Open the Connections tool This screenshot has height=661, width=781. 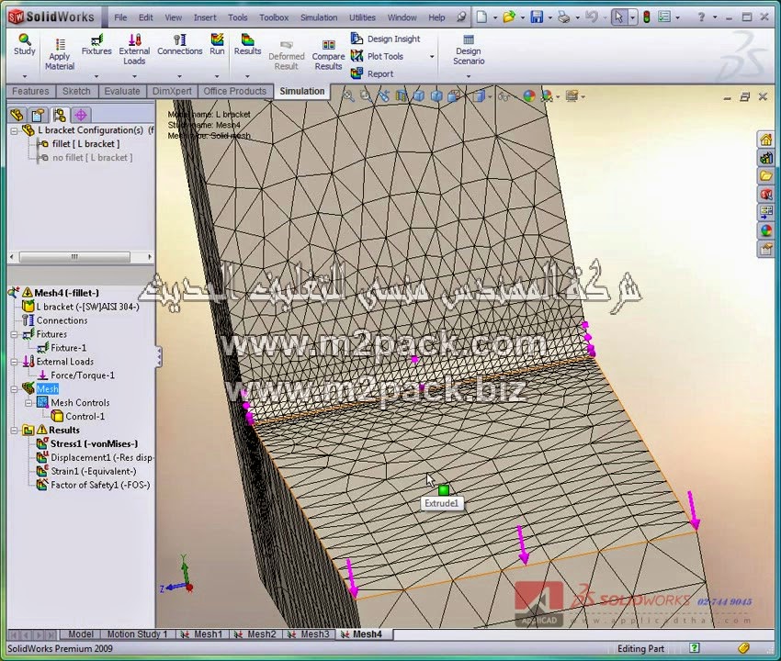click(180, 44)
